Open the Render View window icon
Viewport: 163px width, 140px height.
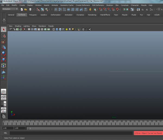pyautogui.click(x=138, y=10)
